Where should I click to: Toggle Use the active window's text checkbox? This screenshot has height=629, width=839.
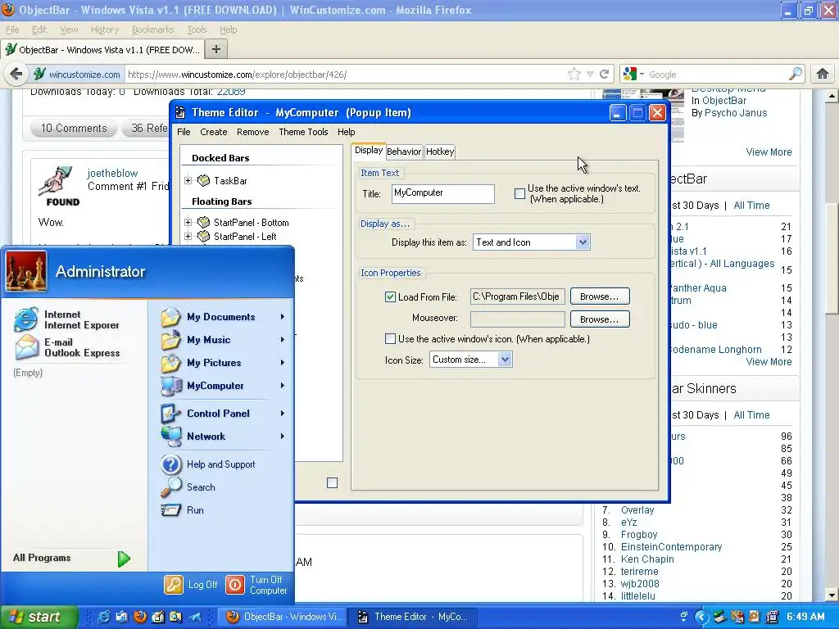coord(519,193)
